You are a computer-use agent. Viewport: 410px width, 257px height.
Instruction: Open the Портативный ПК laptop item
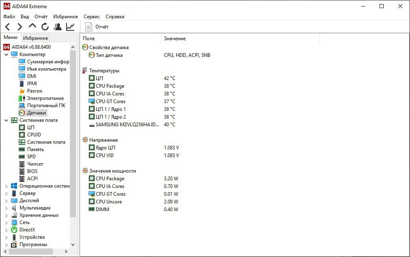click(x=42, y=106)
